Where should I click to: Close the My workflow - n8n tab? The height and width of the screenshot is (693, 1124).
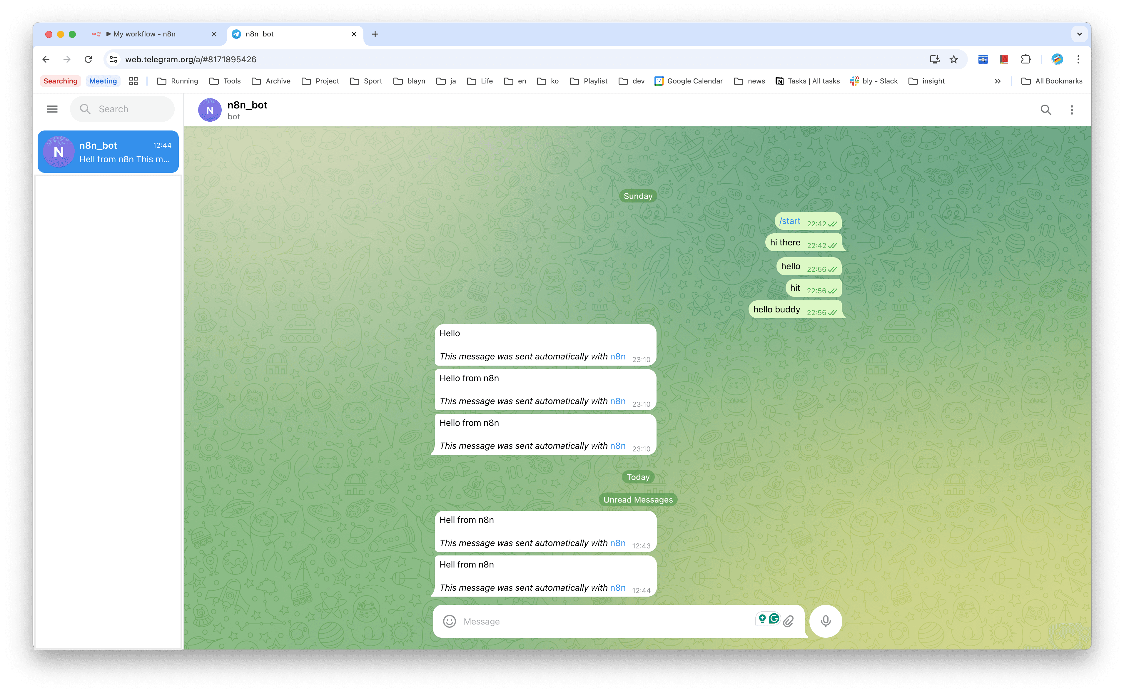point(214,34)
